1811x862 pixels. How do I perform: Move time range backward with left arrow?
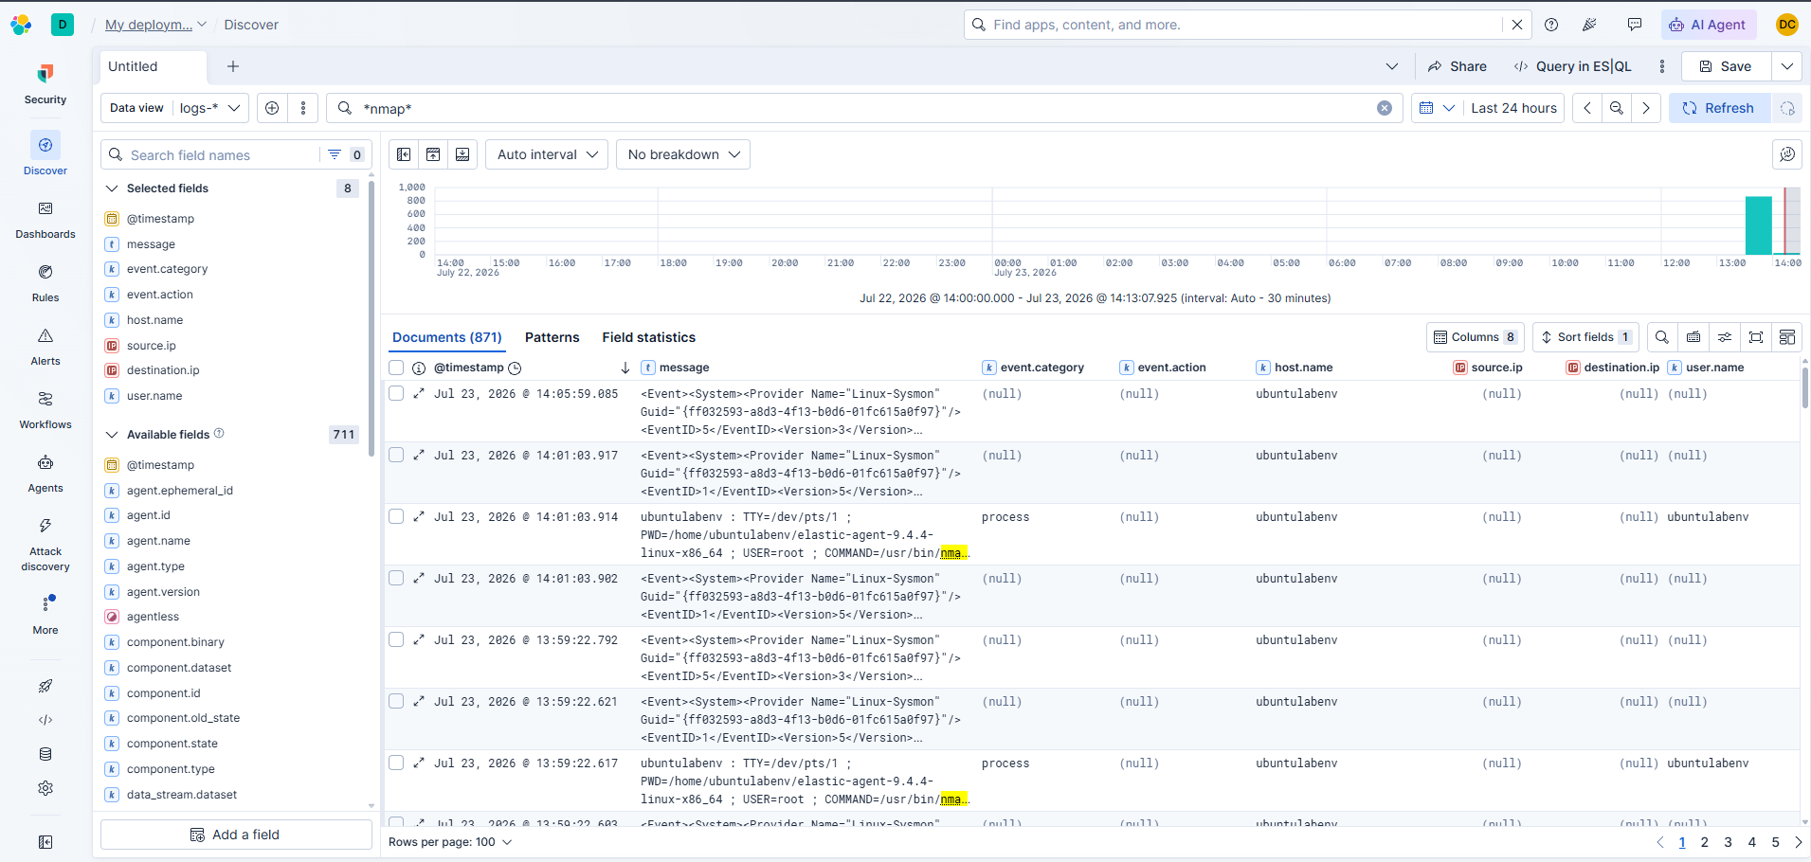point(1587,108)
